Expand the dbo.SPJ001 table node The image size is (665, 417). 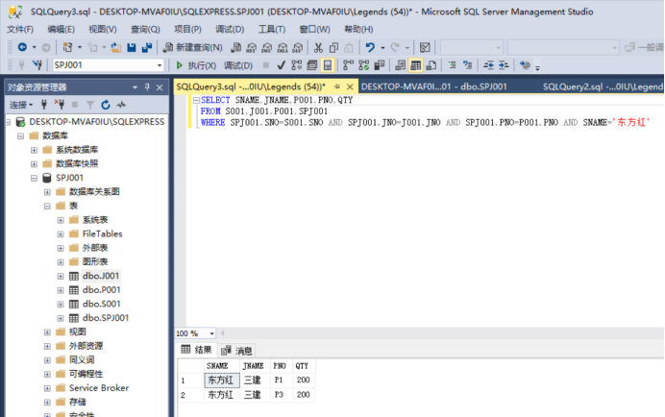coord(61,318)
